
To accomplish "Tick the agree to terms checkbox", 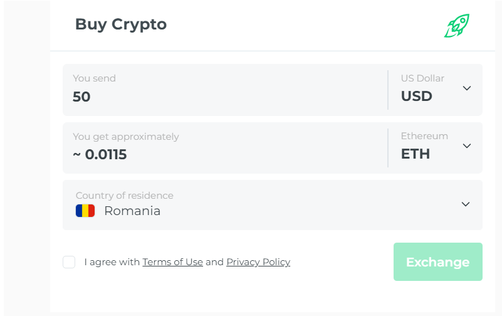I will pos(69,262).
